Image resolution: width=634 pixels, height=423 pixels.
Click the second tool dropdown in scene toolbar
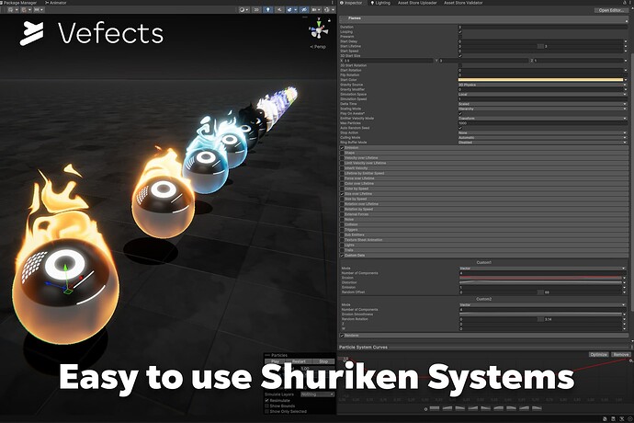(x=26, y=9)
